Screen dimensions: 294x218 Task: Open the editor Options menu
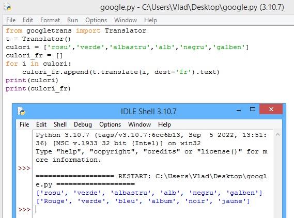(96, 20)
